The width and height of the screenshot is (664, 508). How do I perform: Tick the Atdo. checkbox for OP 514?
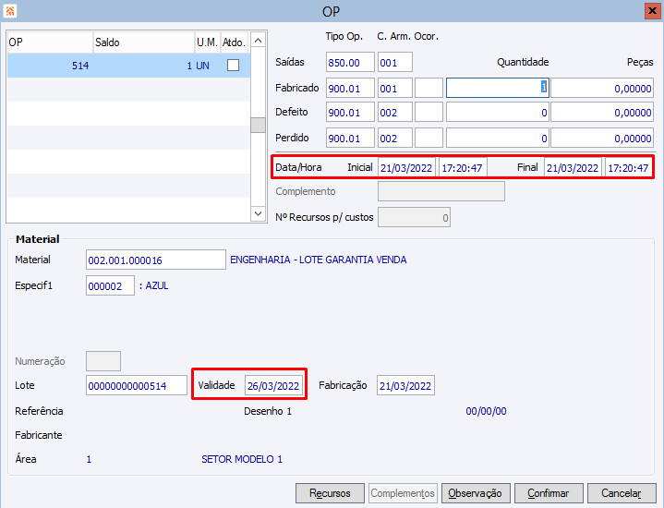(233, 66)
